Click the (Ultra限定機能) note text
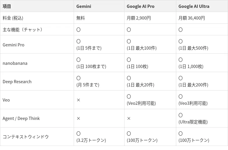Image resolution: width=228 pixels, height=150 pixels. [193, 122]
